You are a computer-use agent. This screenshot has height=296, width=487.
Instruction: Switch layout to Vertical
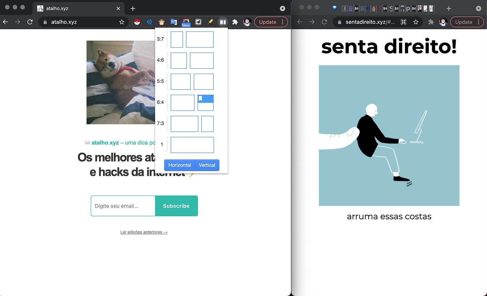207,165
